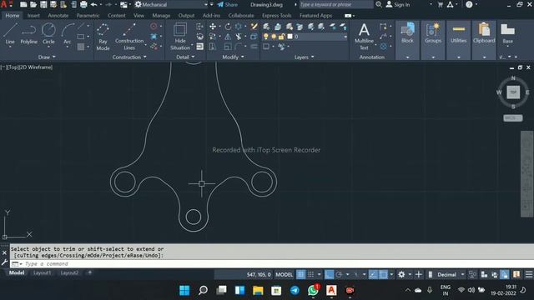Image resolution: width=534 pixels, height=300 pixels.
Task: Click the Base view button
Action: coord(507,34)
